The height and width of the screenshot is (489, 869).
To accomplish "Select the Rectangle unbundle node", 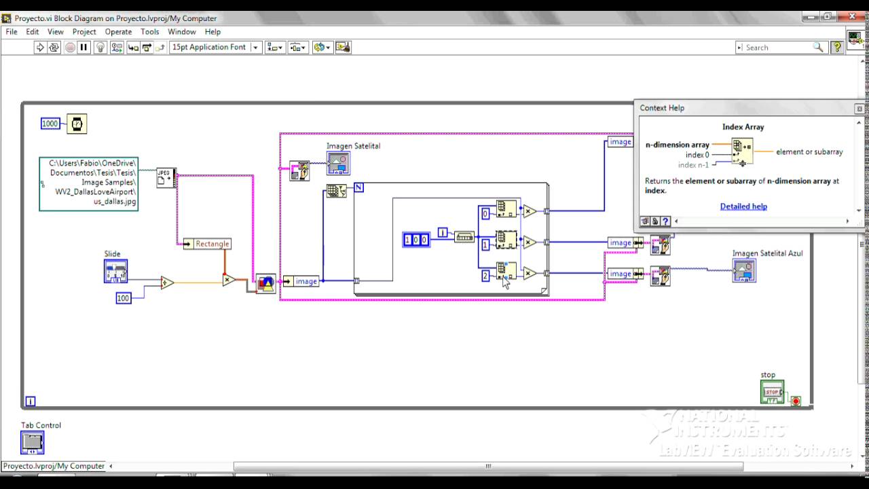I will pyautogui.click(x=207, y=244).
